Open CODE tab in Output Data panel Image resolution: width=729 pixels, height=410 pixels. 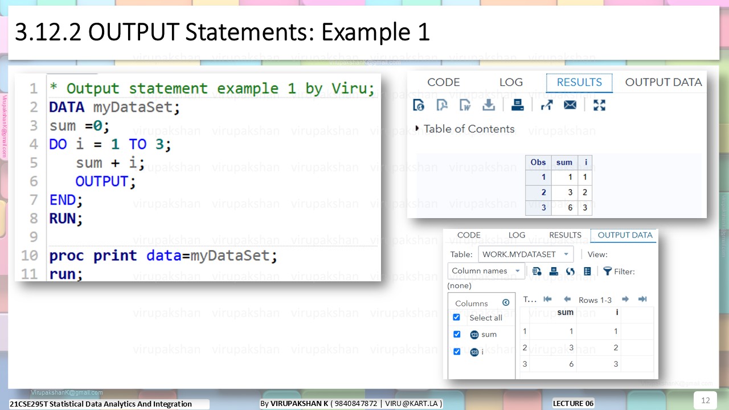[469, 235]
